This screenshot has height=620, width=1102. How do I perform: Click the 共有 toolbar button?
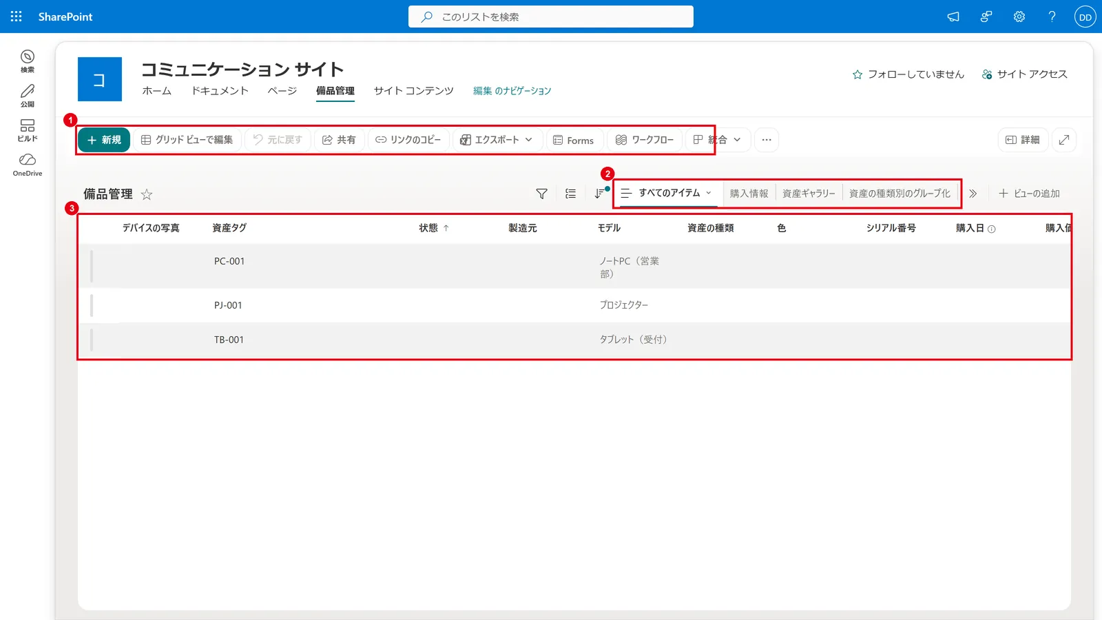(339, 140)
